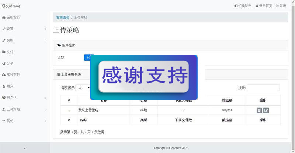
Task: Go to 分享 shares page
Action: pyautogui.click(x=10, y=63)
